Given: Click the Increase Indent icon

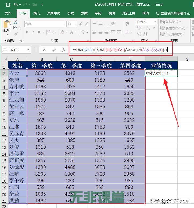Looking at the screenshot, I should tap(119, 32).
